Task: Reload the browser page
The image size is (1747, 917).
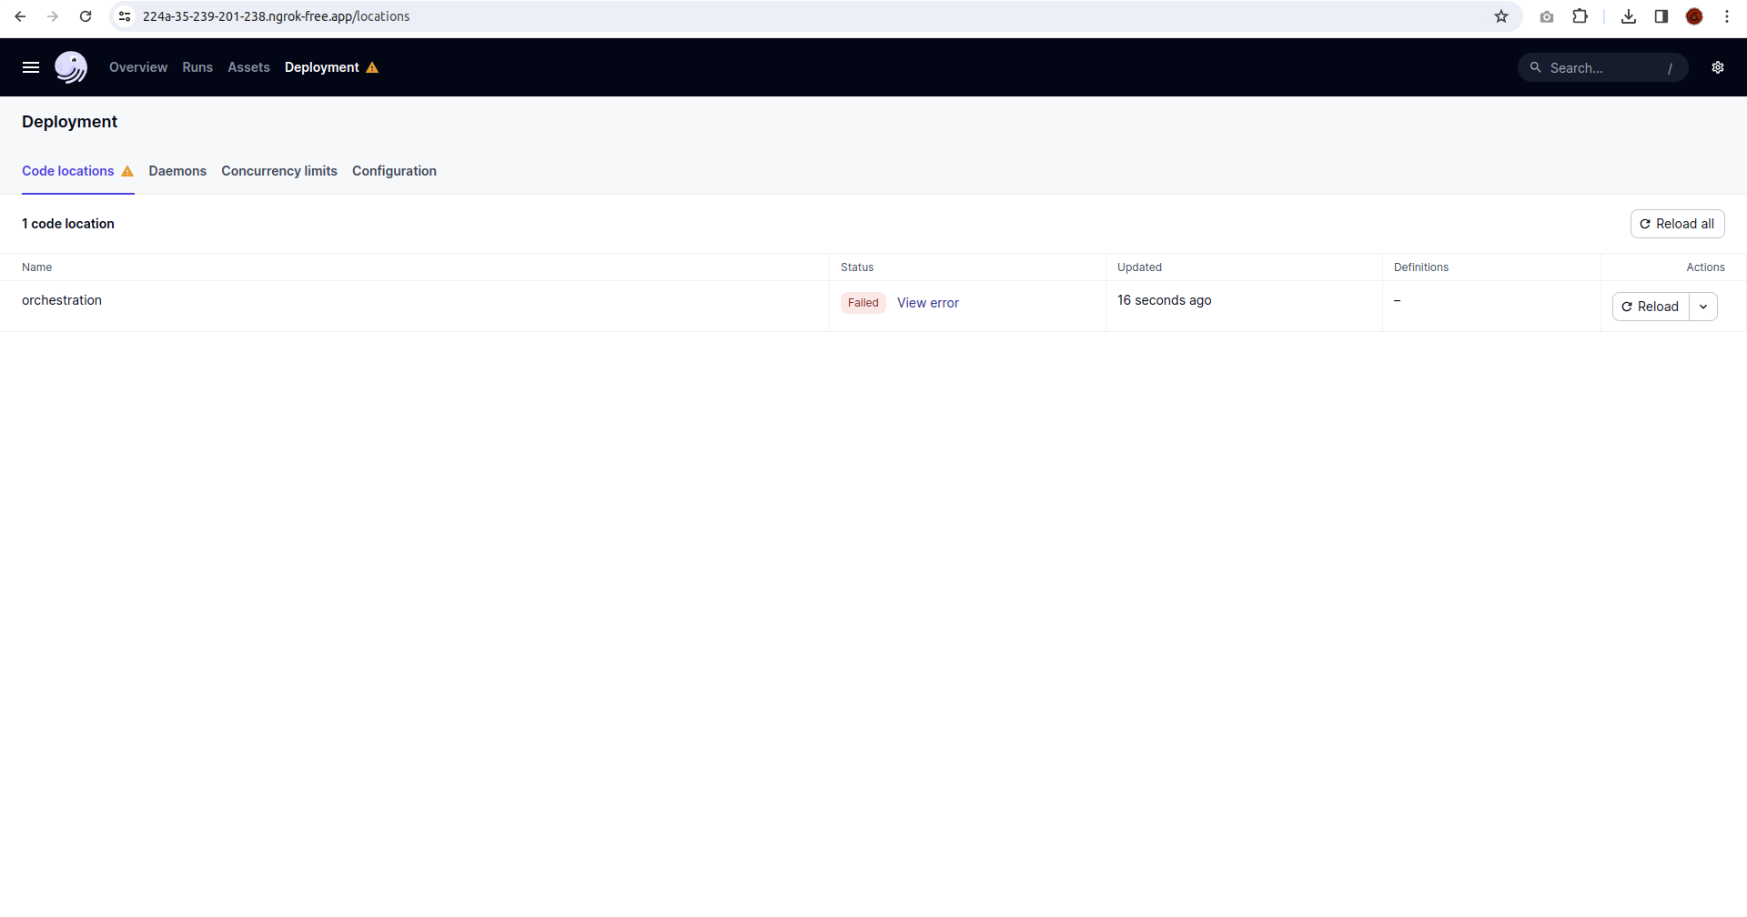Action: pos(86,16)
